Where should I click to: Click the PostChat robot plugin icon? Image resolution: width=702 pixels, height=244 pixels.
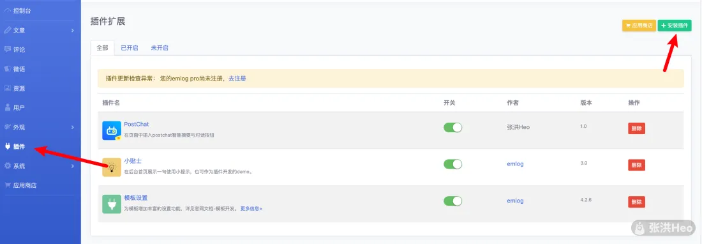(x=112, y=131)
